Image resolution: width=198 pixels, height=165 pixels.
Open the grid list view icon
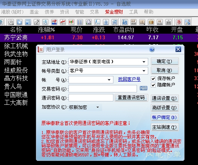click(80, 22)
